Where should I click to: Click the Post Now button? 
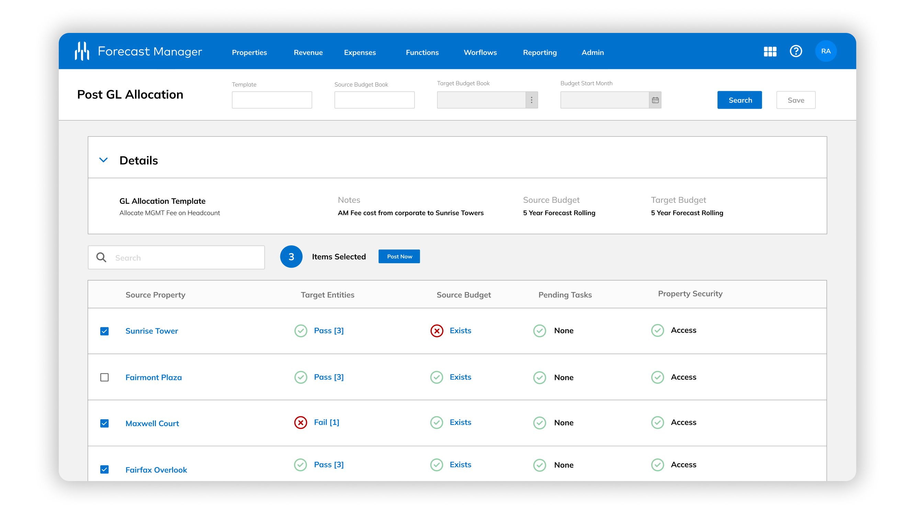point(399,256)
